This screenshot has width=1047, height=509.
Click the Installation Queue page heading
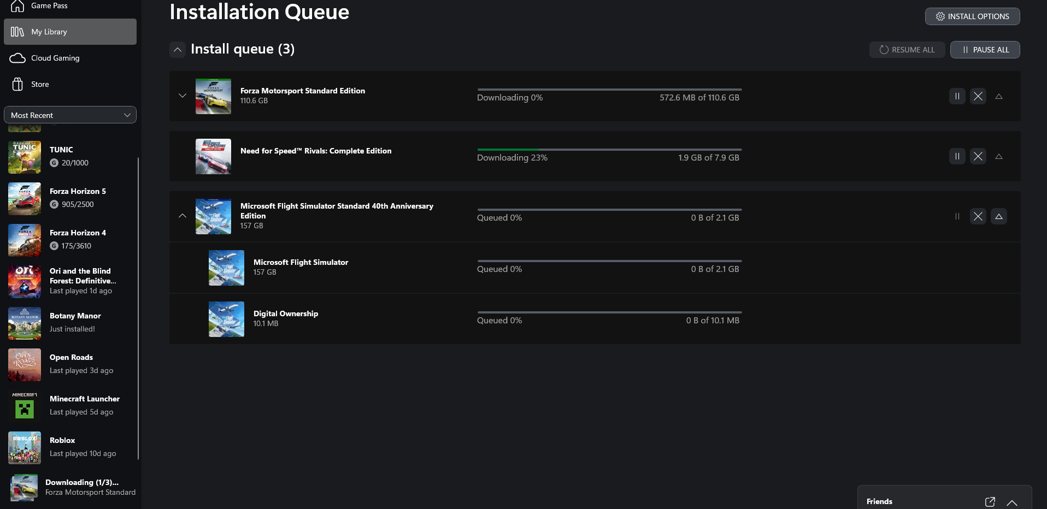(259, 12)
